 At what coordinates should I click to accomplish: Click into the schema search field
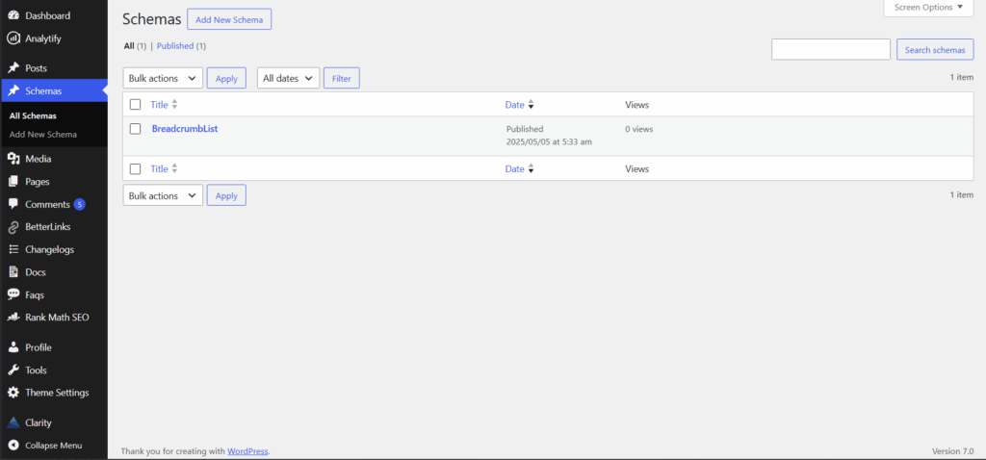(831, 50)
